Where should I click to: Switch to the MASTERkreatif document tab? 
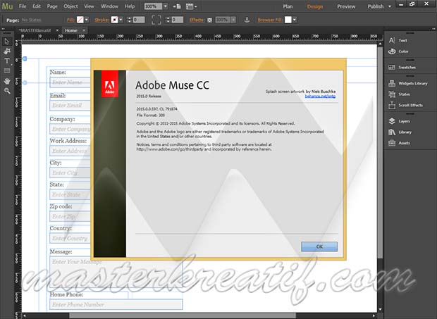[x=36, y=30]
